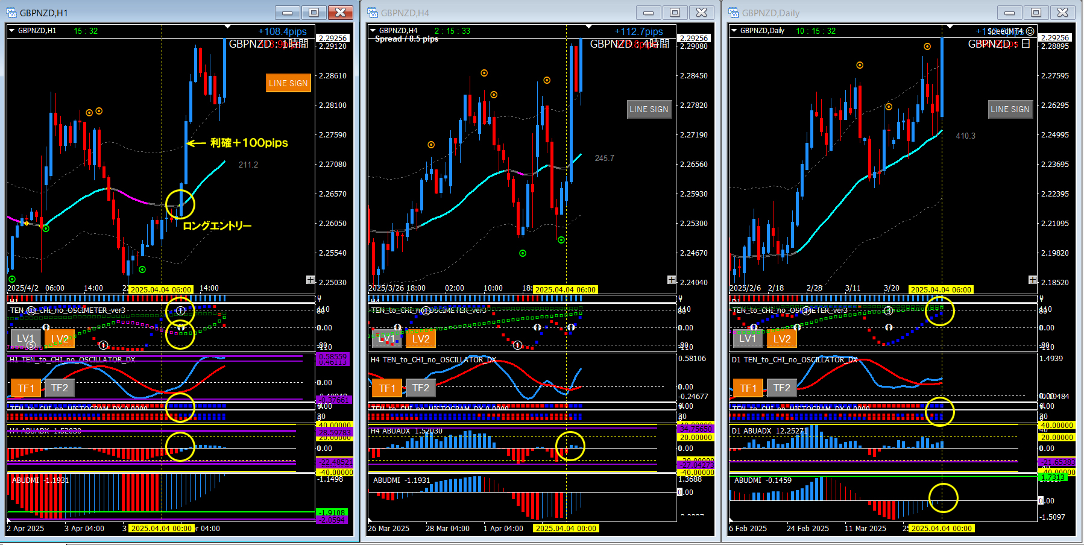Click the +108.4pips profit text in H1 chart
1084x545 pixels.
[x=282, y=31]
